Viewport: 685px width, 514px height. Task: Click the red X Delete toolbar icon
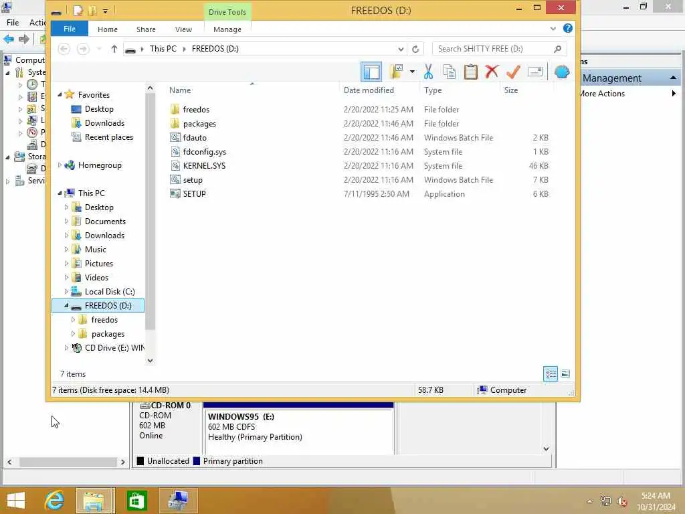[x=492, y=71]
